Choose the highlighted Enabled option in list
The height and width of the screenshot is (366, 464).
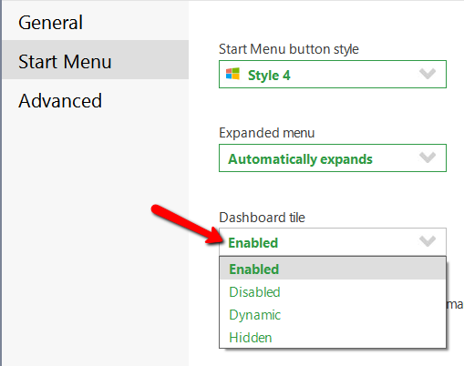click(333, 269)
